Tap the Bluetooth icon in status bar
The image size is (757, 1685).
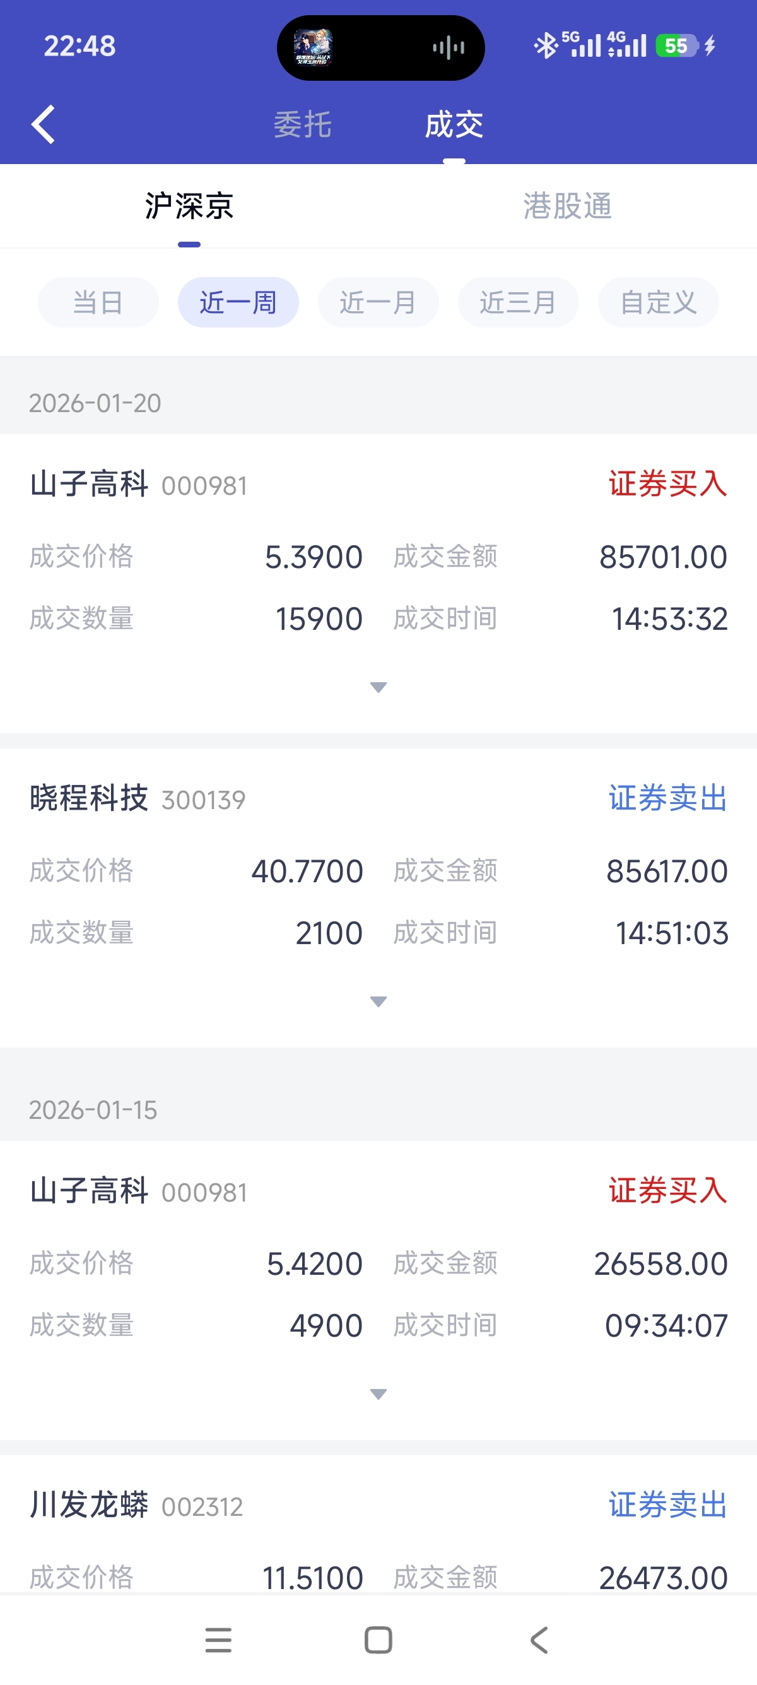(545, 46)
